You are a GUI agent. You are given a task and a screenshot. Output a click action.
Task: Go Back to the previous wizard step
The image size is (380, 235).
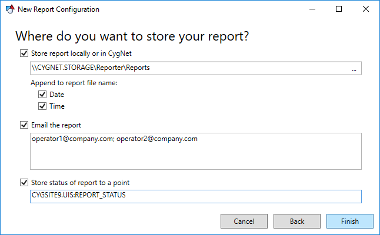pos(297,221)
